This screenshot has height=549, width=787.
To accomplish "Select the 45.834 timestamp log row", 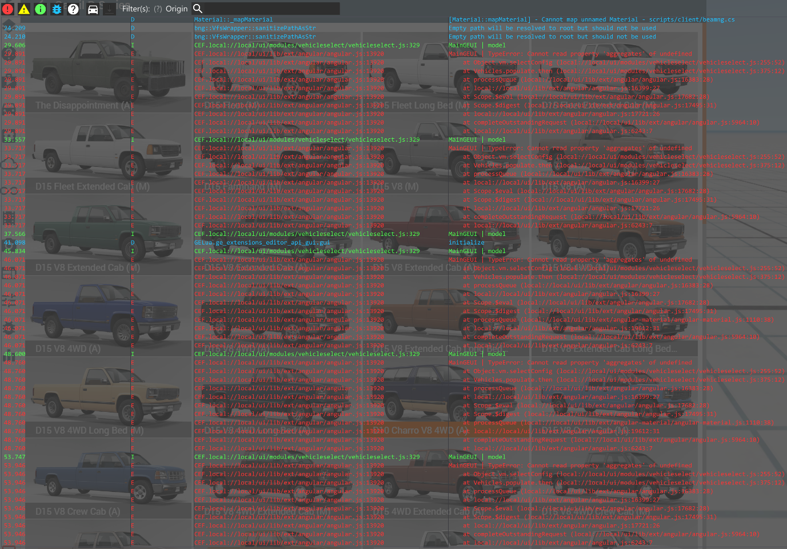I will pyautogui.click(x=393, y=251).
